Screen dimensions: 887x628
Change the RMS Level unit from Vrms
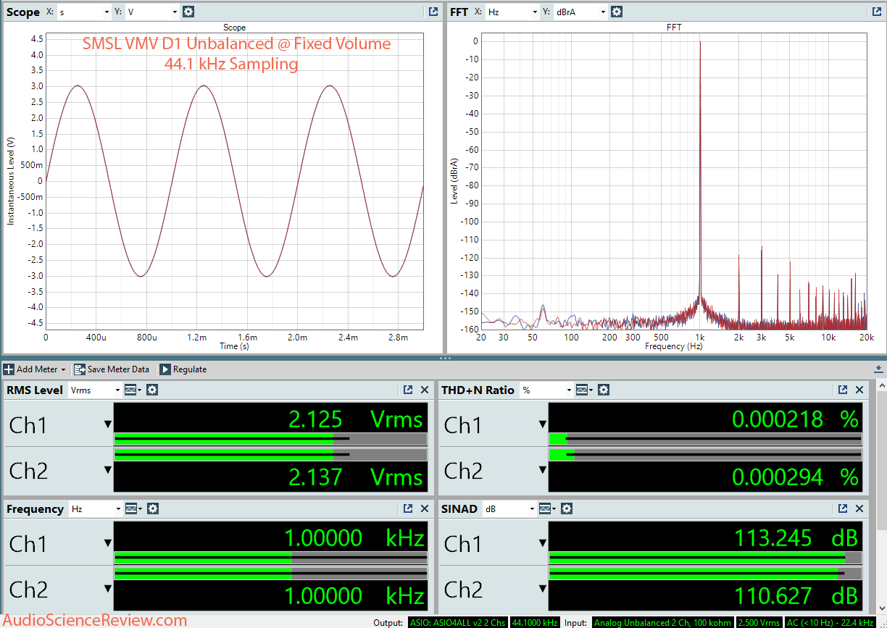[x=95, y=390]
